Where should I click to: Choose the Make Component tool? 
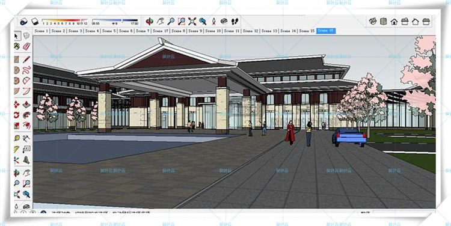(26, 36)
